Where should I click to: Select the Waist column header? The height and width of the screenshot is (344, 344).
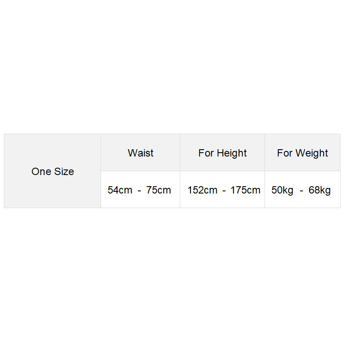pyautogui.click(x=141, y=153)
